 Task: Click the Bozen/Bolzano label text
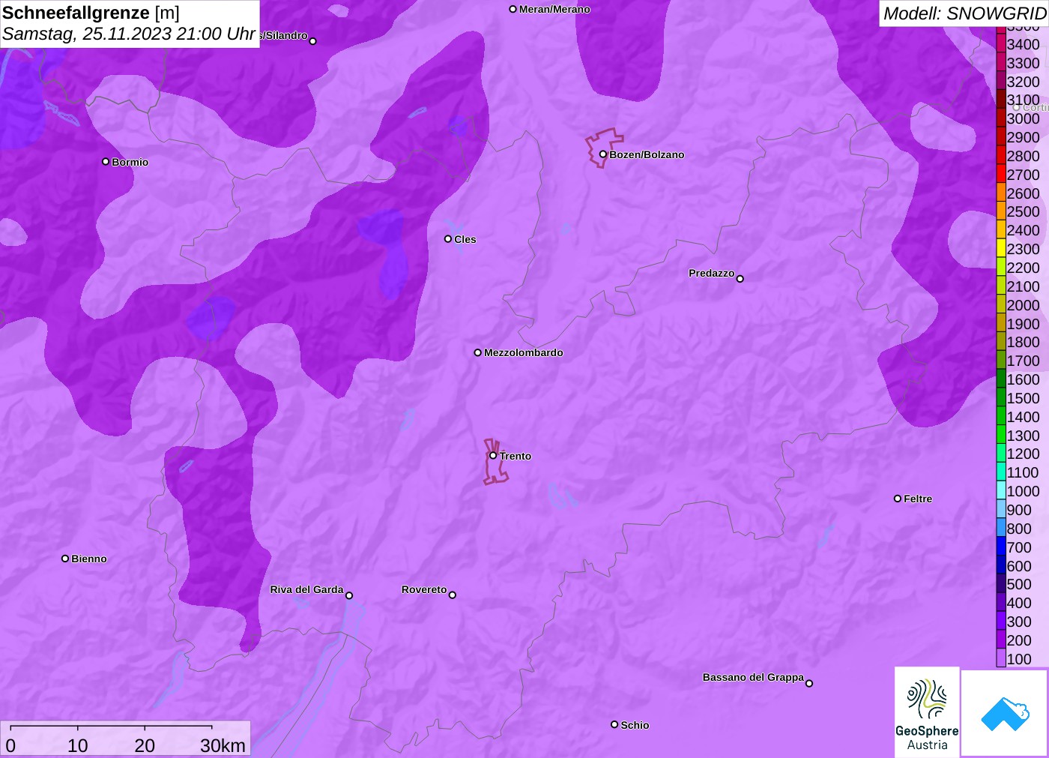[647, 154]
